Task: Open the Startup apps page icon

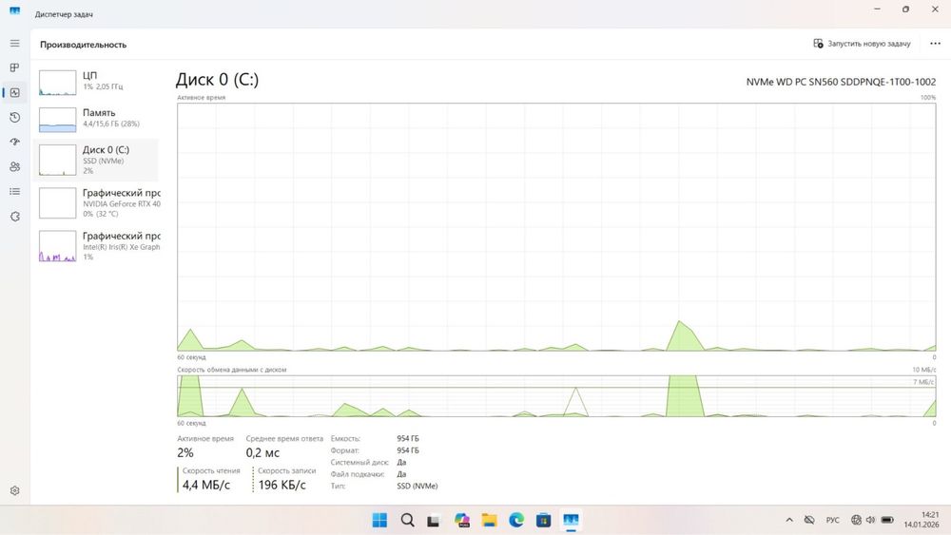Action: (14, 142)
